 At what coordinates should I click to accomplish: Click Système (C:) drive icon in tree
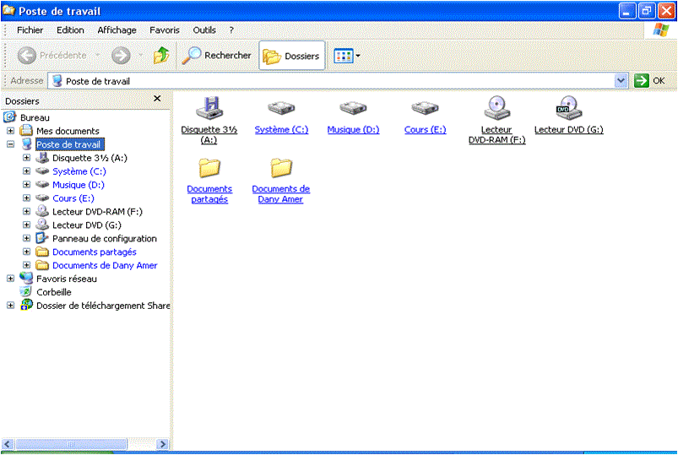(x=42, y=171)
